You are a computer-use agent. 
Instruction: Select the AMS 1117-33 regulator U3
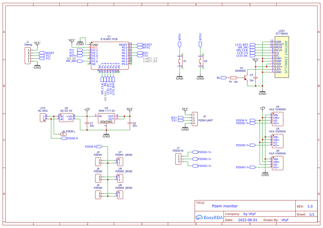tap(106, 118)
